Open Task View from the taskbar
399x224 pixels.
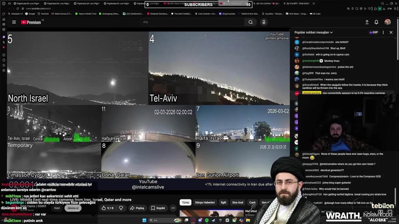[x=186, y=220]
